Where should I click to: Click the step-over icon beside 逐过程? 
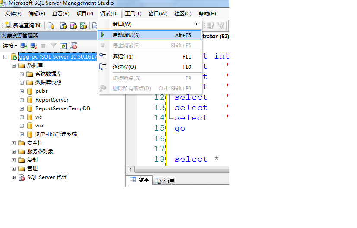point(103,67)
